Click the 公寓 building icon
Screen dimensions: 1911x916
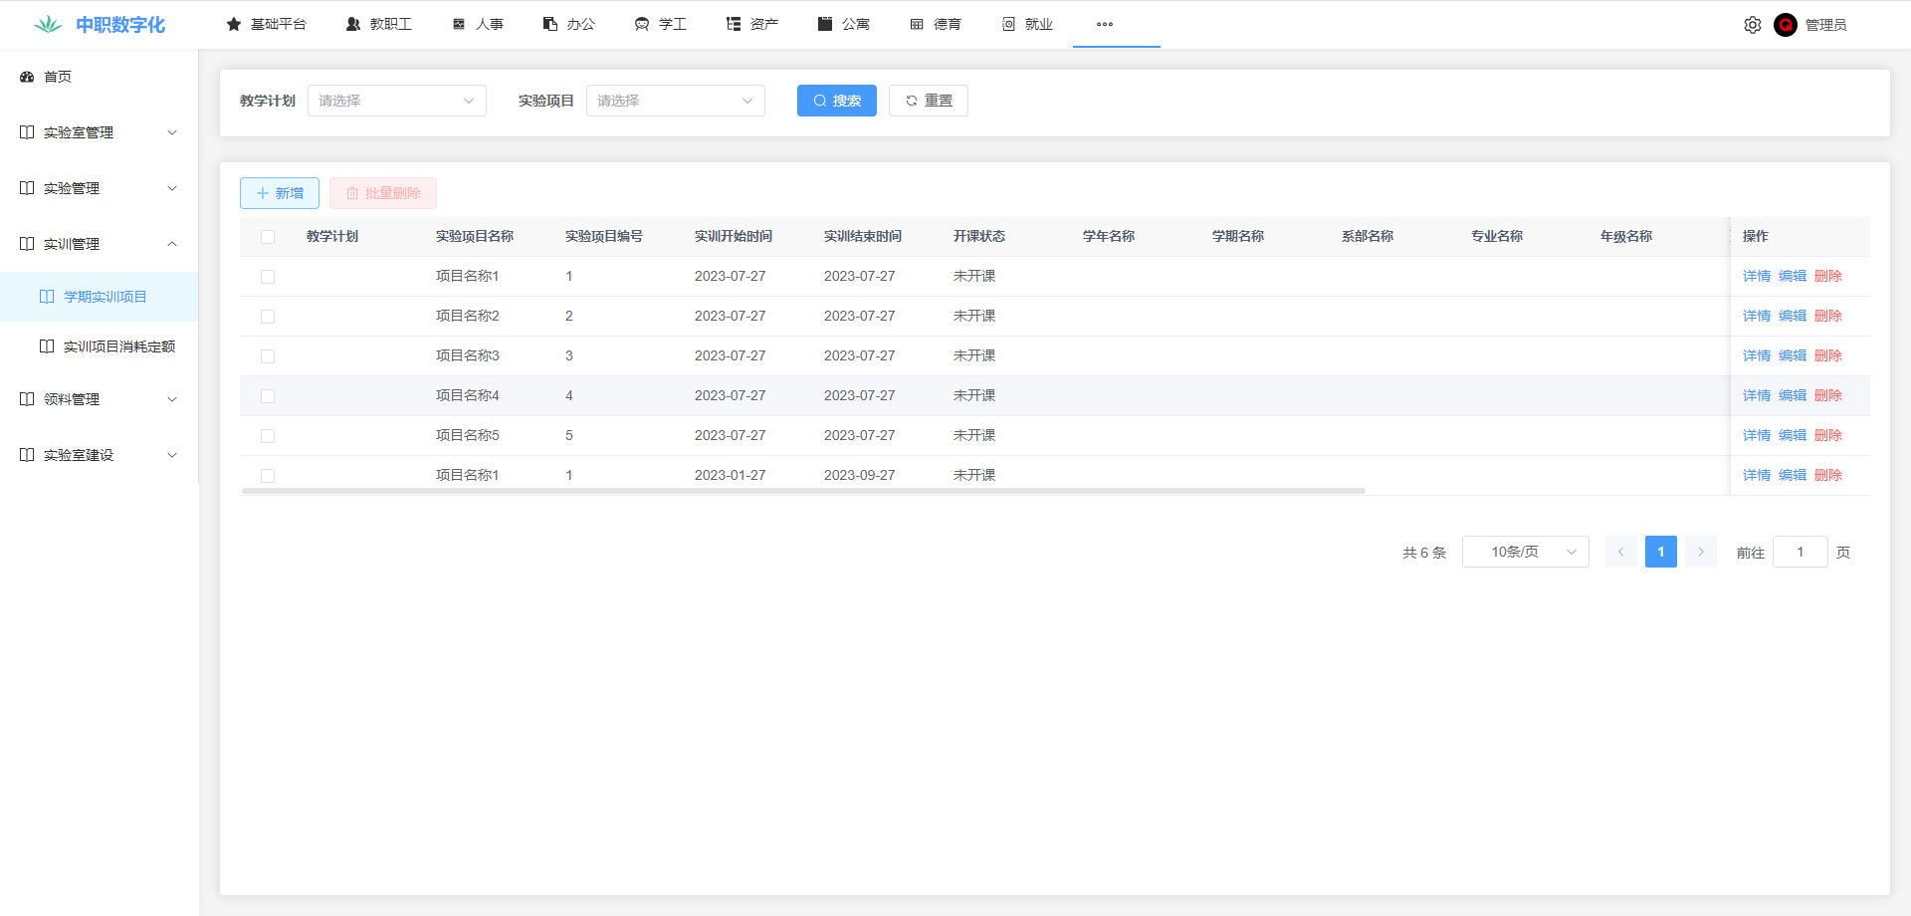click(x=825, y=24)
